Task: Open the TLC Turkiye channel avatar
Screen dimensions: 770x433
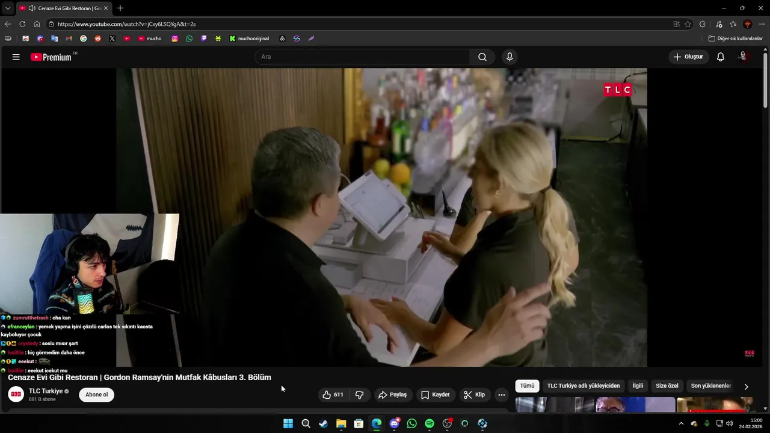Action: (x=16, y=395)
